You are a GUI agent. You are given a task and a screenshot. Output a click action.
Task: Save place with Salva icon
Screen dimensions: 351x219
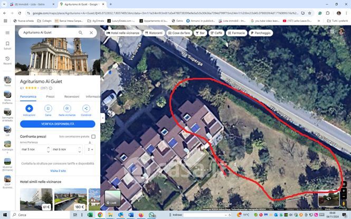pos(48,108)
